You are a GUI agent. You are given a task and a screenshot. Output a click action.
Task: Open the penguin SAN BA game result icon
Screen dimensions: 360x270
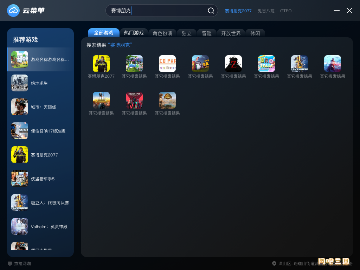click(200, 64)
